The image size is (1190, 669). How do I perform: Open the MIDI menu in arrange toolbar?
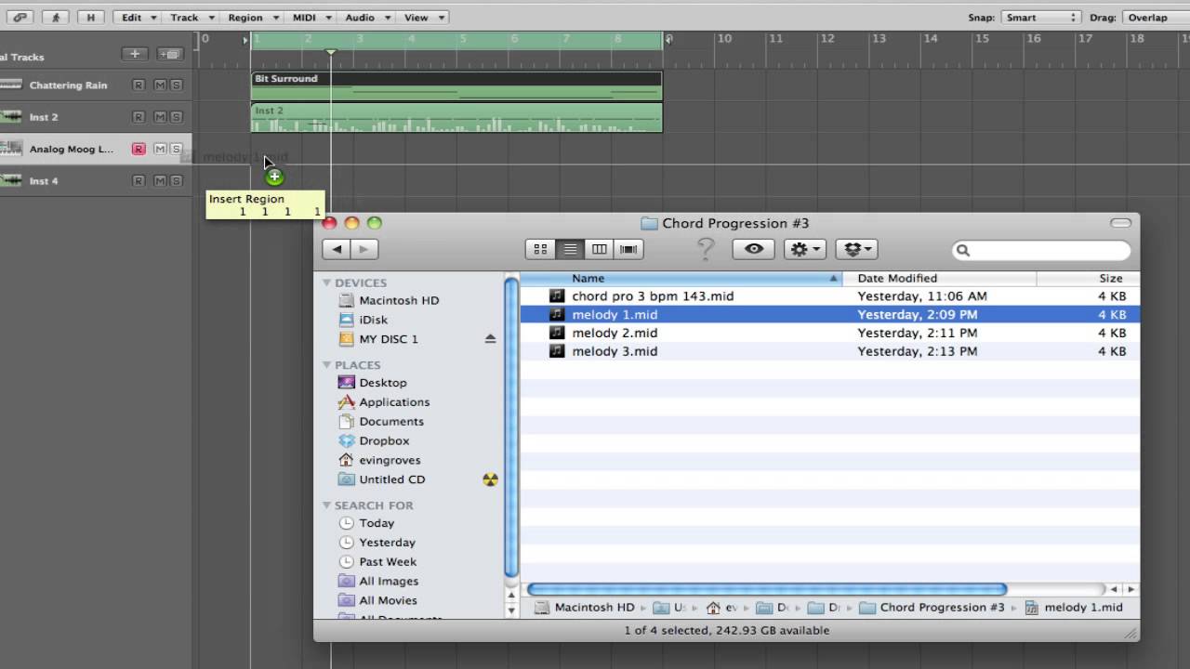tap(310, 17)
